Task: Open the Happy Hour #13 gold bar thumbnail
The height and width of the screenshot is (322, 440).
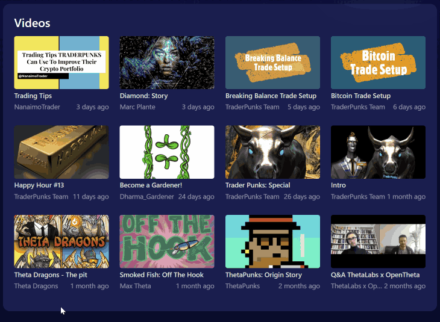Action: tap(61, 152)
